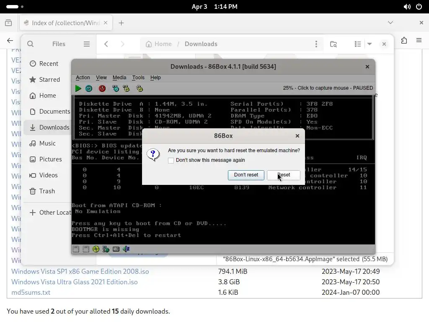Select Music in the Files sidebar
This screenshot has width=429, height=322.
tap(47, 143)
